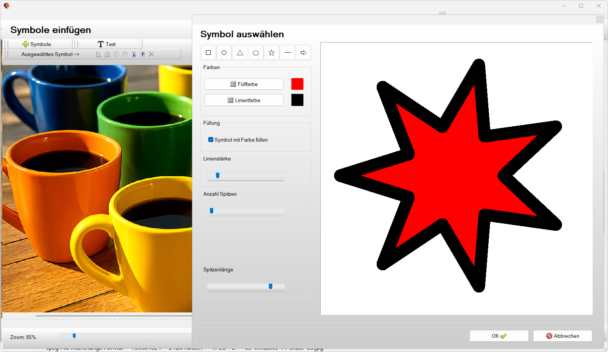The image size is (608, 352).
Task: Click the black line color swatch
Action: point(297,100)
